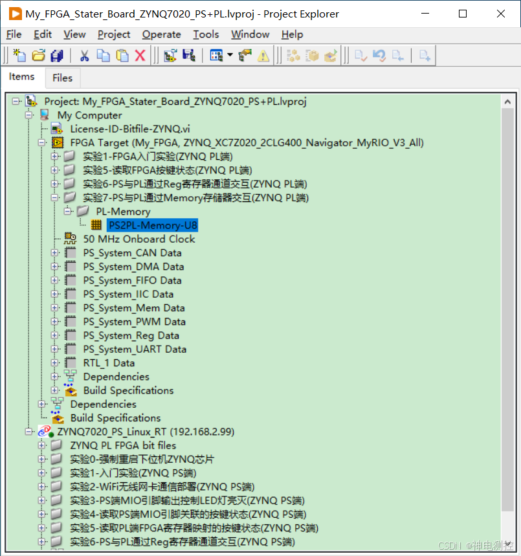Image resolution: width=521 pixels, height=556 pixels.
Task: Open the File menu
Action: click(14, 34)
